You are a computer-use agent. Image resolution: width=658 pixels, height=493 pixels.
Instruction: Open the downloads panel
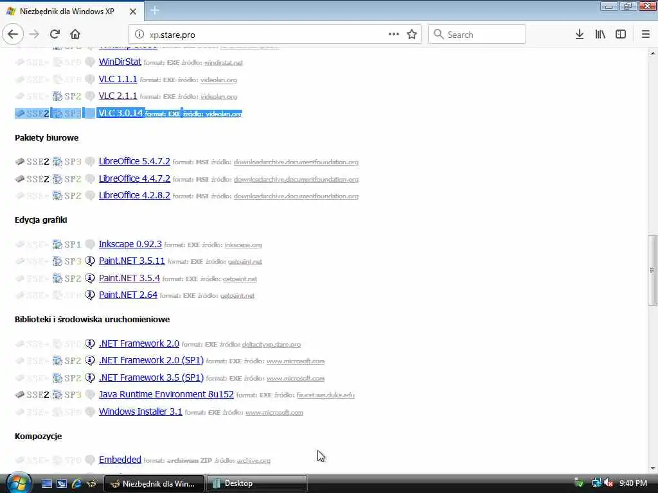(580, 35)
